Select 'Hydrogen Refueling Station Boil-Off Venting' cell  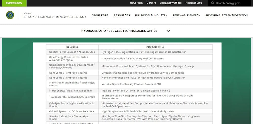155,52
